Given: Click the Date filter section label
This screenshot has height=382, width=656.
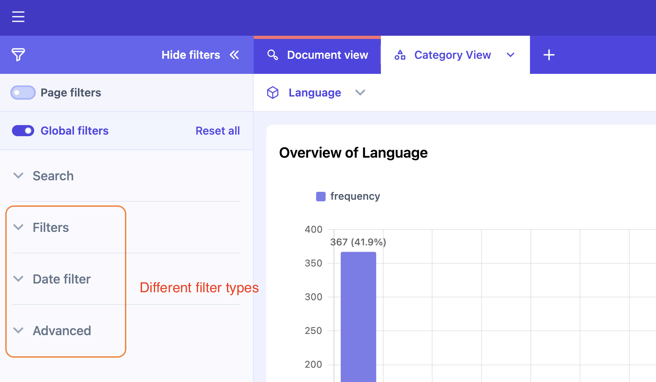Looking at the screenshot, I should click(x=62, y=279).
